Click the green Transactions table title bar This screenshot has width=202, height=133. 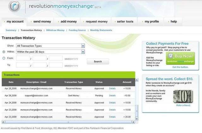point(68,75)
